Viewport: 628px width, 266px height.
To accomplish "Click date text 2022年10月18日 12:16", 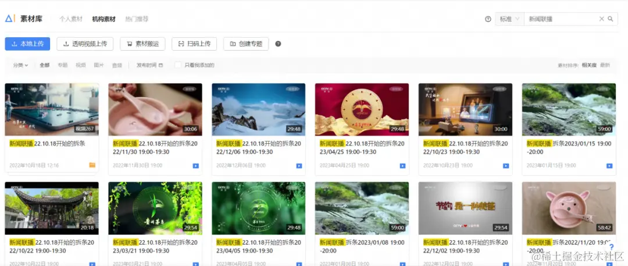I will point(34,165).
